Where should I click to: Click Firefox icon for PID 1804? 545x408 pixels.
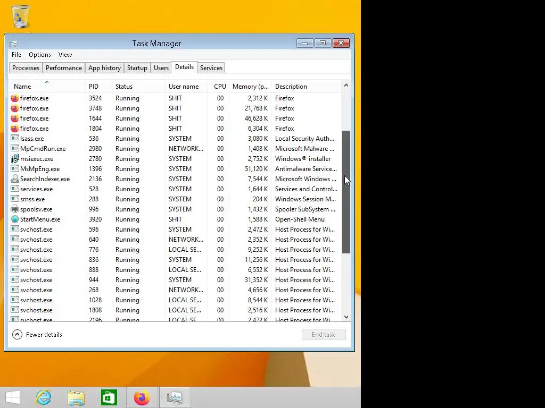[14, 129]
